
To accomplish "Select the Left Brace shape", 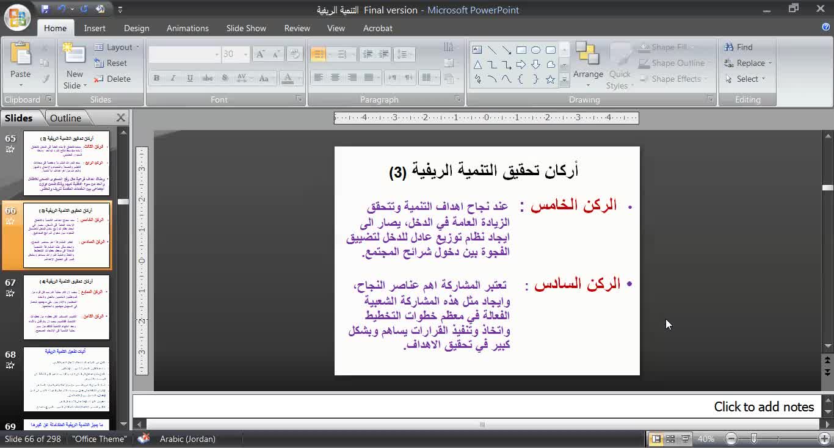I will tap(521, 79).
